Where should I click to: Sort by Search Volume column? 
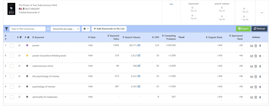132,37
